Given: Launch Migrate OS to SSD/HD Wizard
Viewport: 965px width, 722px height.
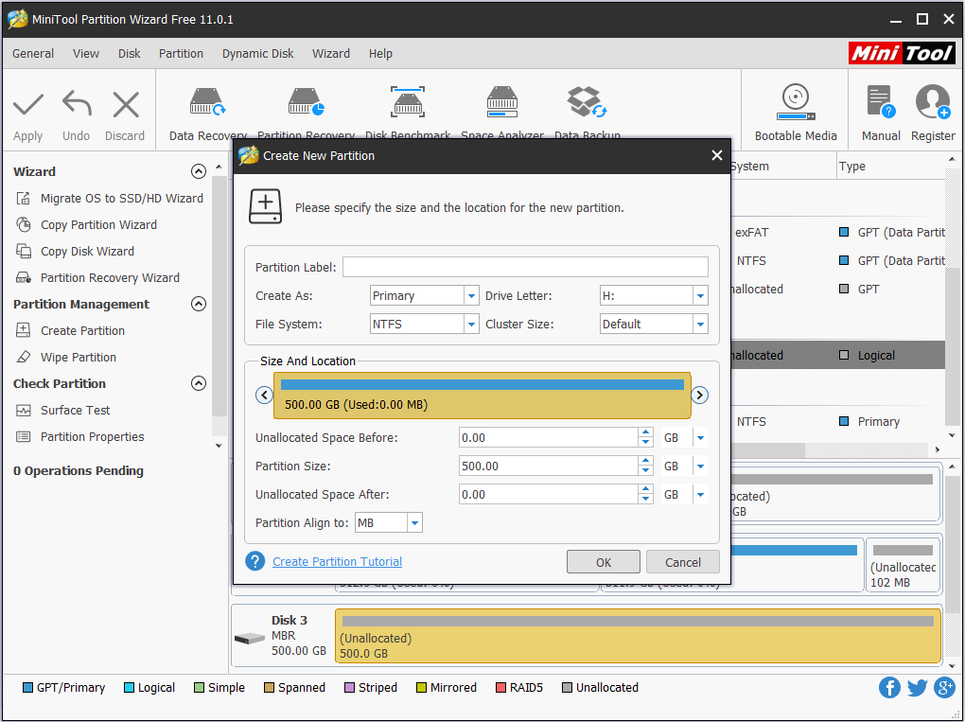Looking at the screenshot, I should point(121,199).
